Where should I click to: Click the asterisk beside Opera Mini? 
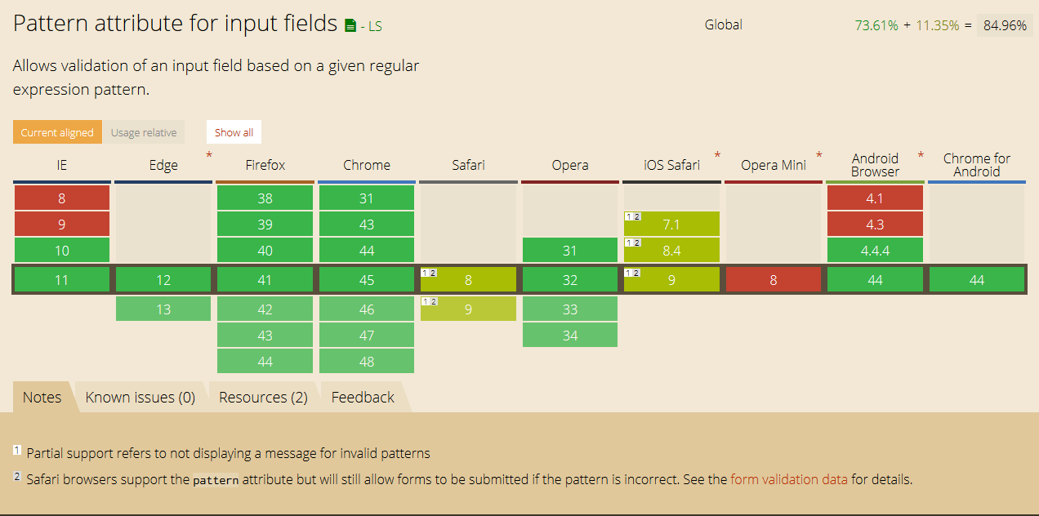point(818,155)
